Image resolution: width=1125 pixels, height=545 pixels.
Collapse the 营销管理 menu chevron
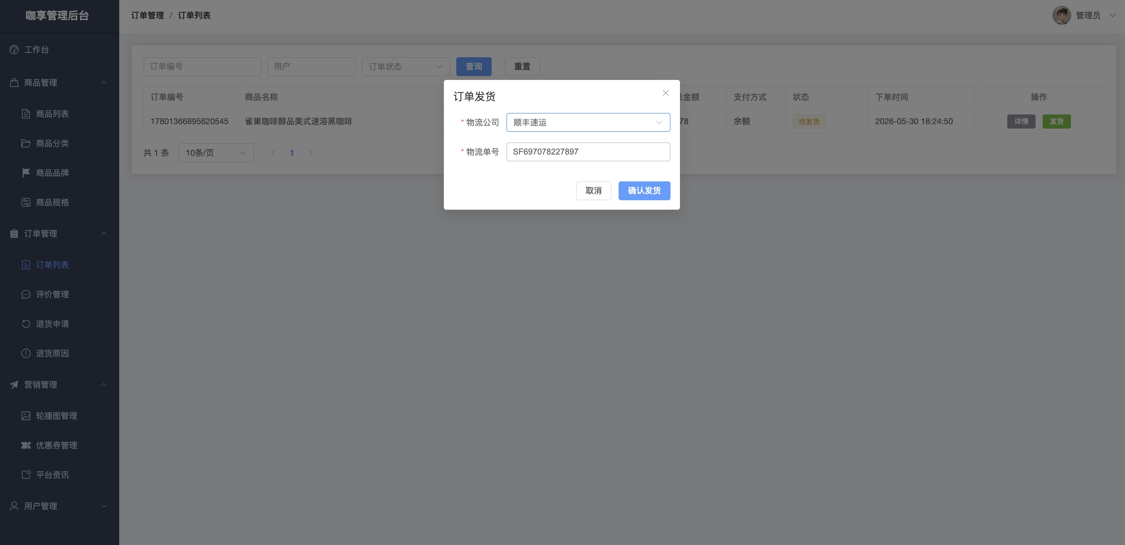click(104, 385)
